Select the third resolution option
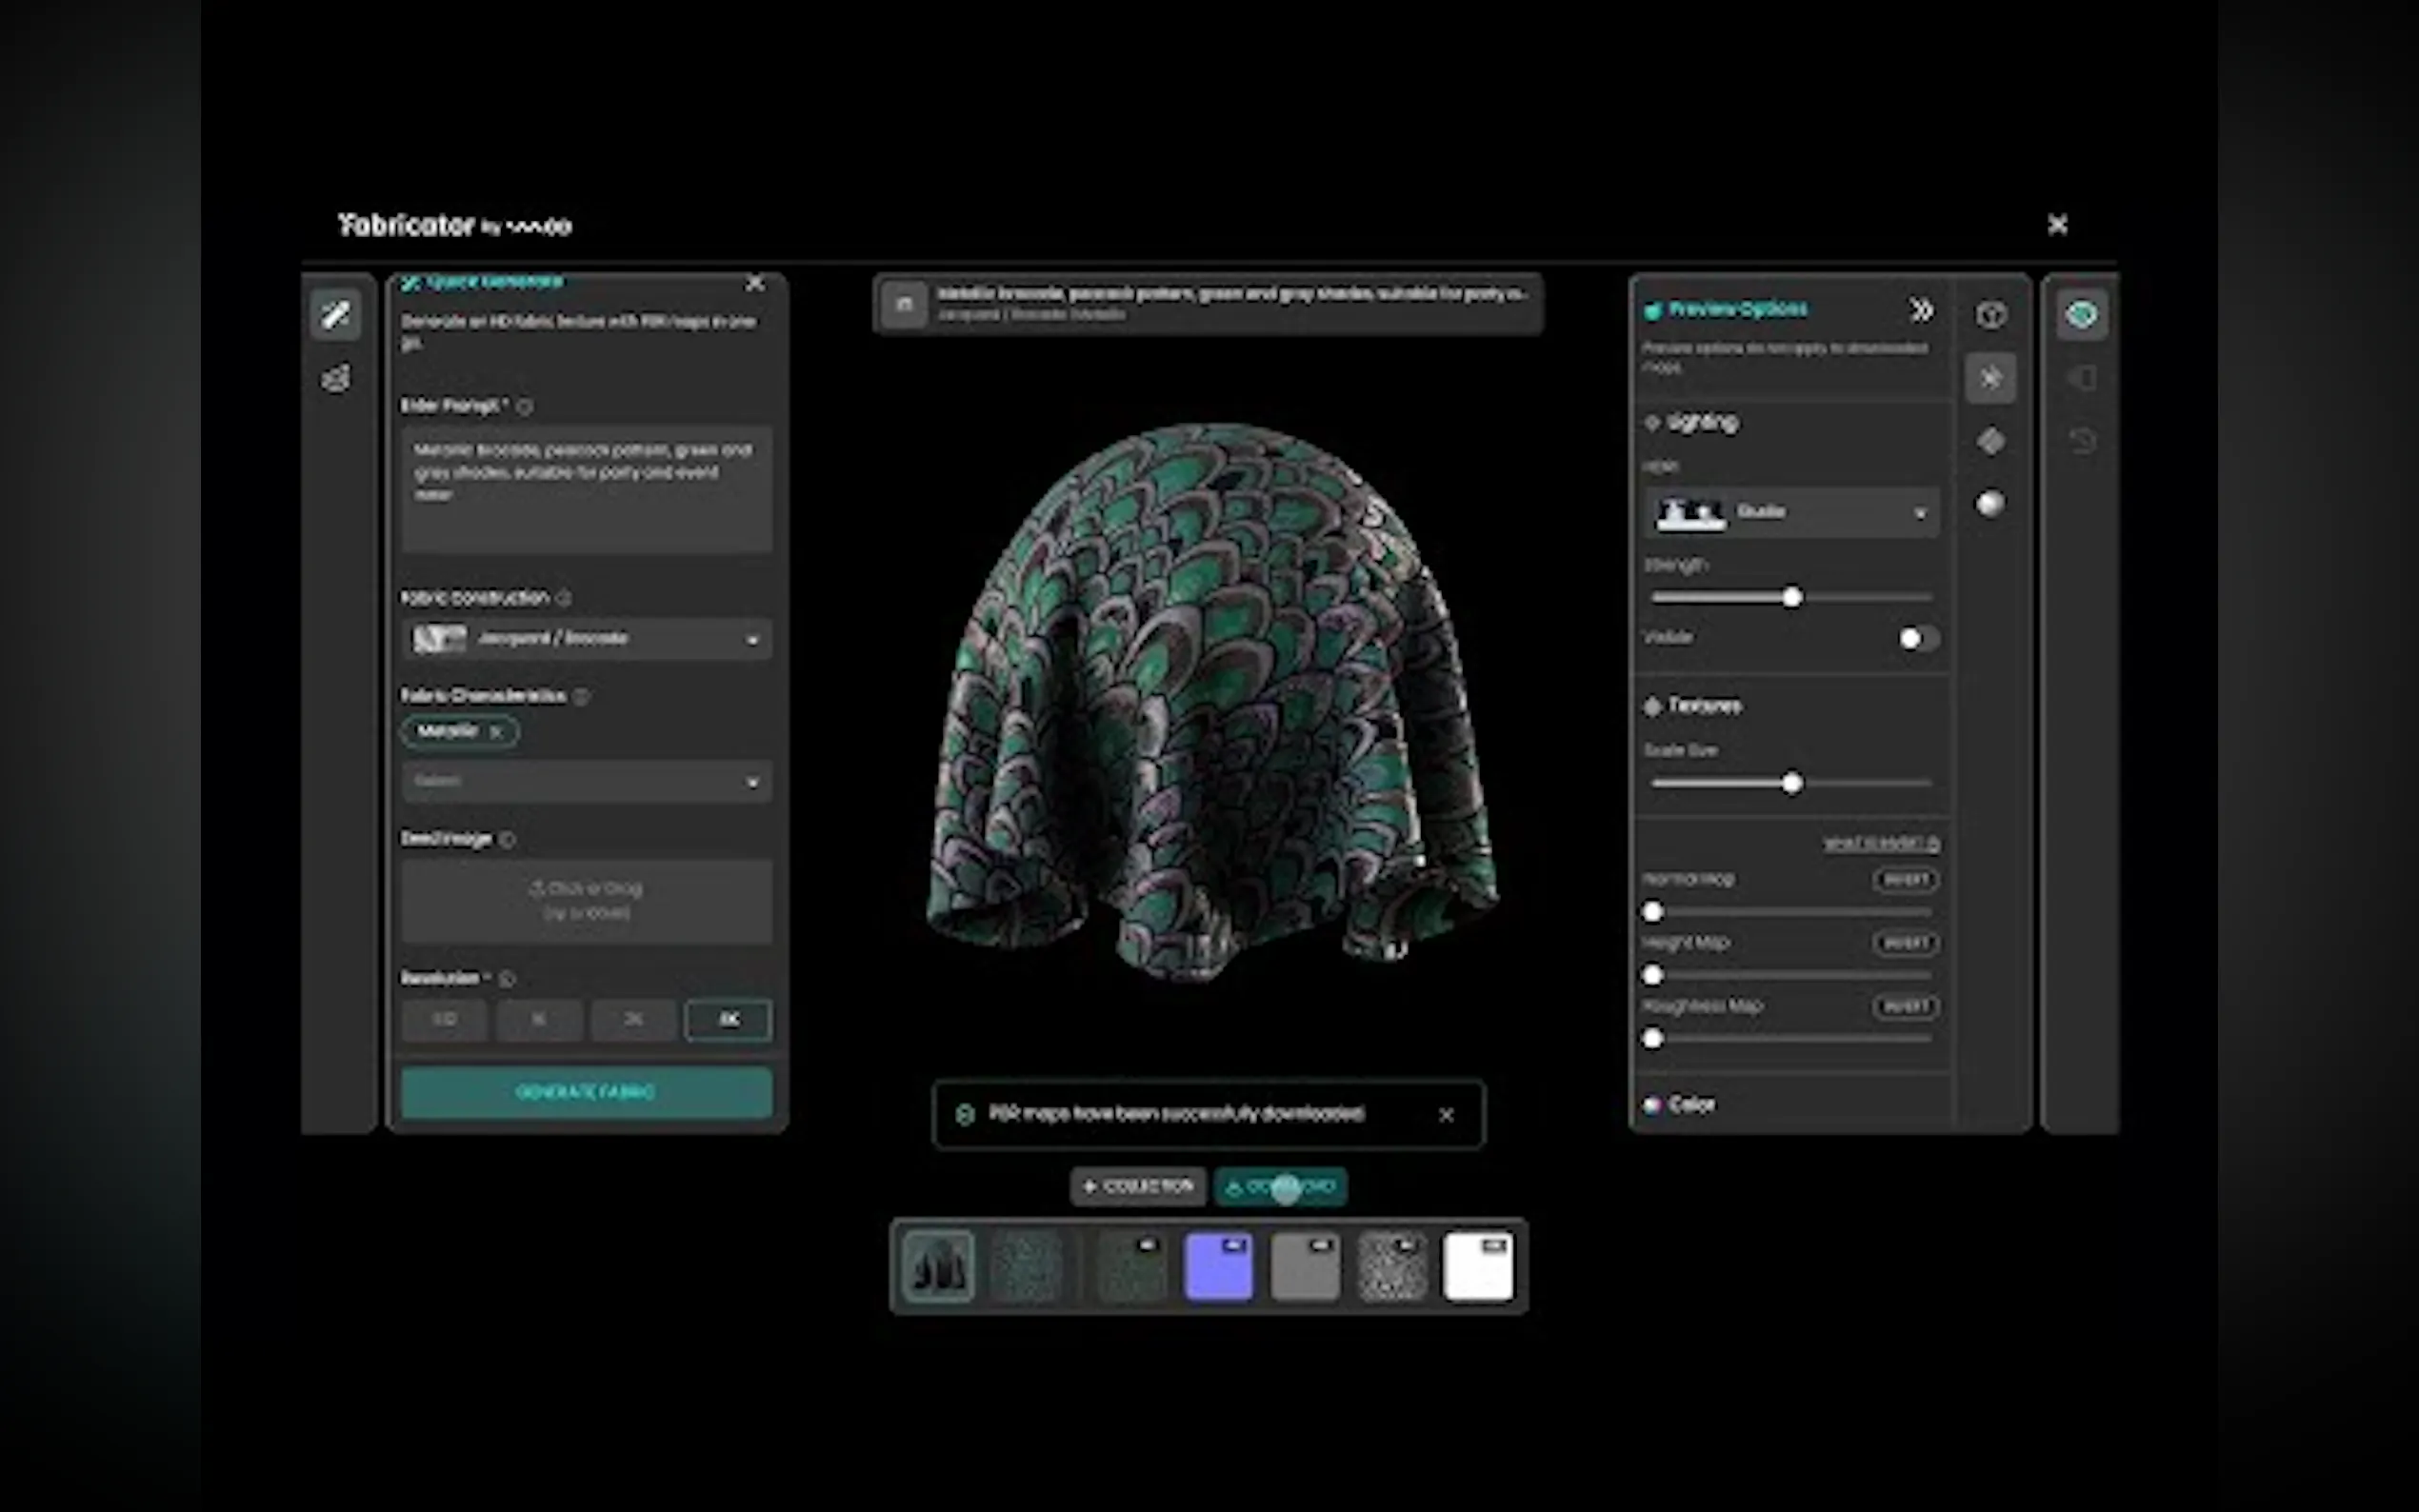2419x1512 pixels. (633, 1020)
